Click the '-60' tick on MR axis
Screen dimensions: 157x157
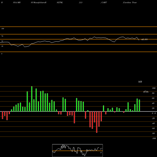pos(153,128)
